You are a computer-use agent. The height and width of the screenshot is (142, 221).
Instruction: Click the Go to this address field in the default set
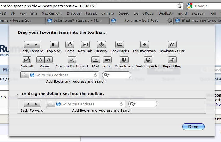point(90,104)
